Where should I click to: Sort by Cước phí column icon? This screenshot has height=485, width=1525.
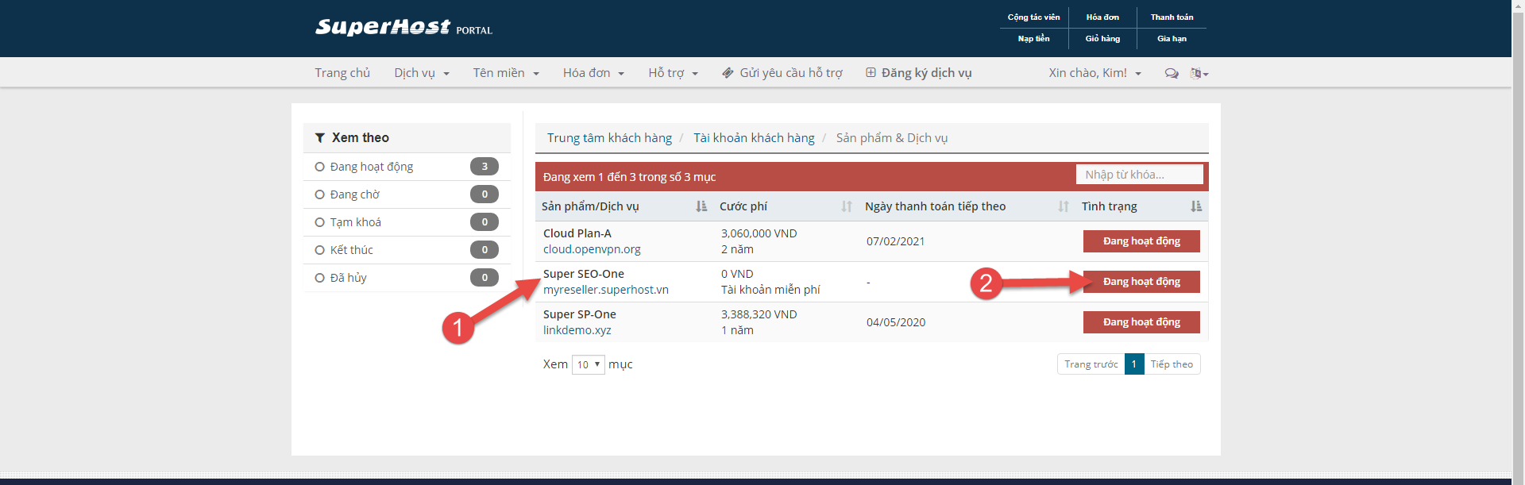[847, 206]
